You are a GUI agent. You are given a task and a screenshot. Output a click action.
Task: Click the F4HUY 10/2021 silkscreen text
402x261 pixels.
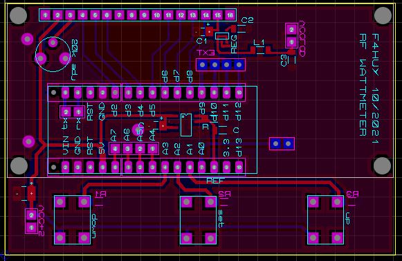pos(375,89)
